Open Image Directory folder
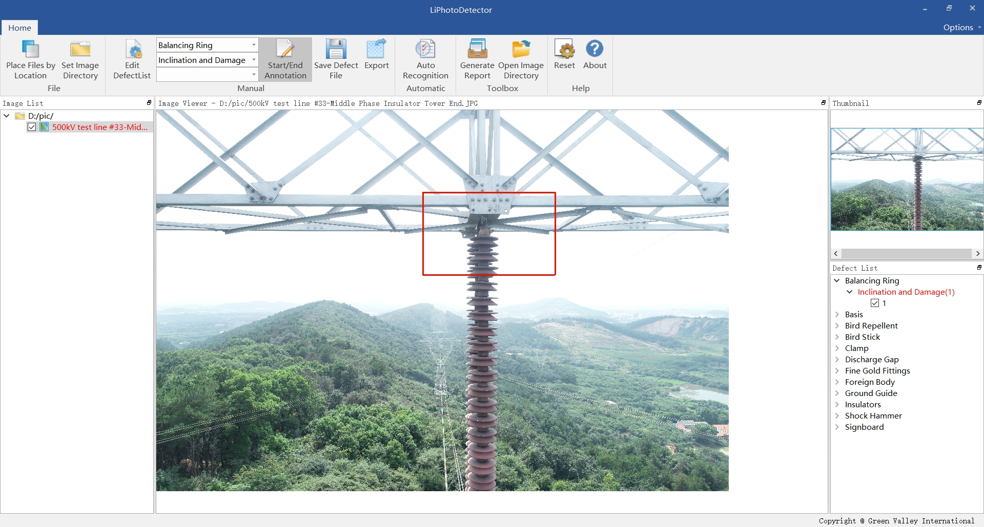This screenshot has height=527, width=984. 521,59
